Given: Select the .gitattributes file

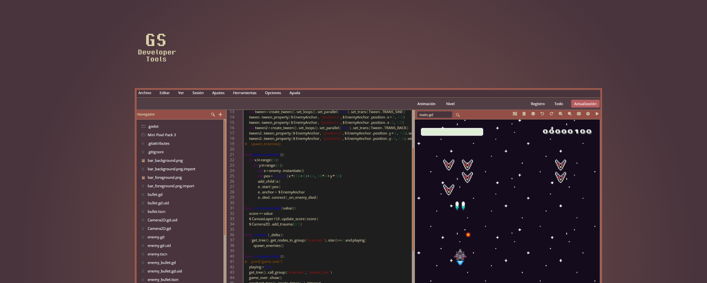Looking at the screenshot, I should [158, 143].
